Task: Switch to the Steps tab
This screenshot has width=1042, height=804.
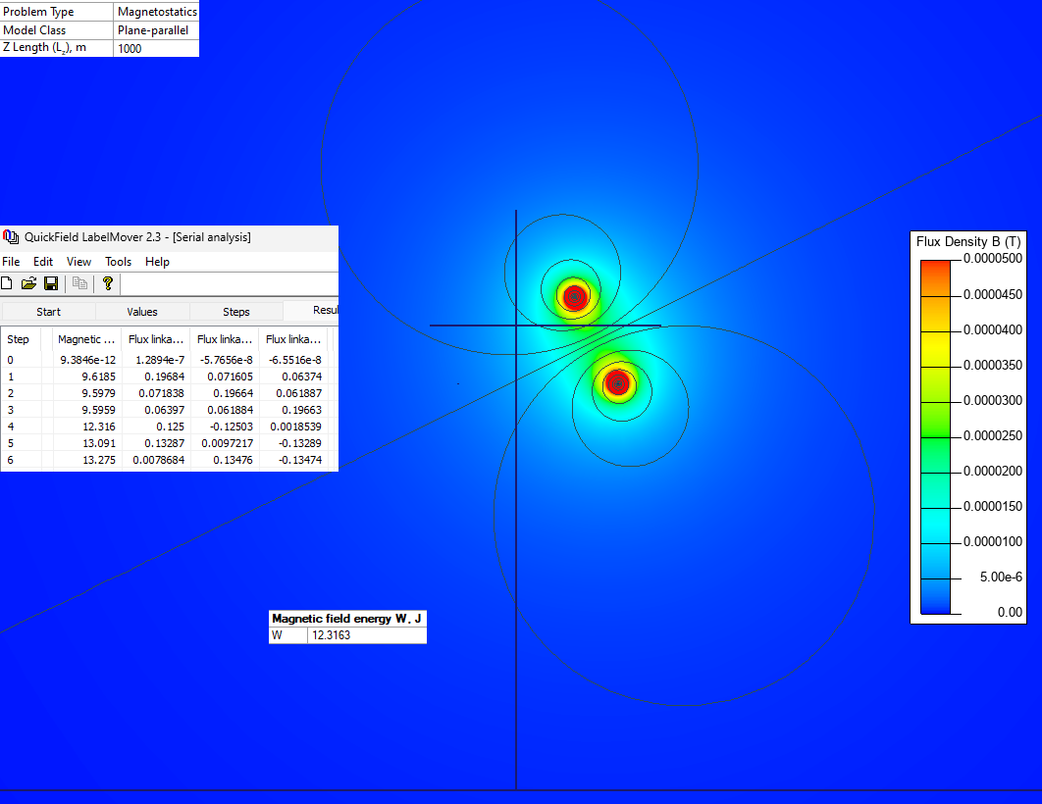Action: [235, 312]
